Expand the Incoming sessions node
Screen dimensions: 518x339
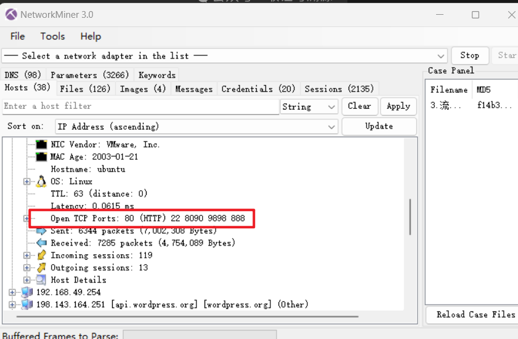[x=26, y=255]
